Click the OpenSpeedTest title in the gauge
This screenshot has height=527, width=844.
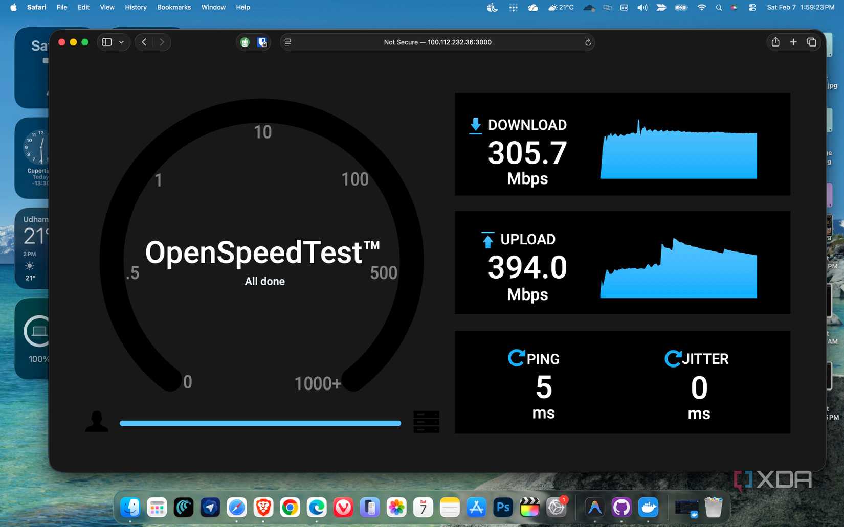262,253
